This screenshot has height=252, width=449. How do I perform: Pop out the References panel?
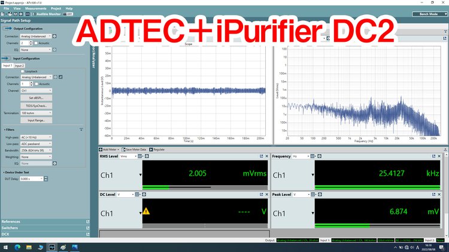point(88,222)
